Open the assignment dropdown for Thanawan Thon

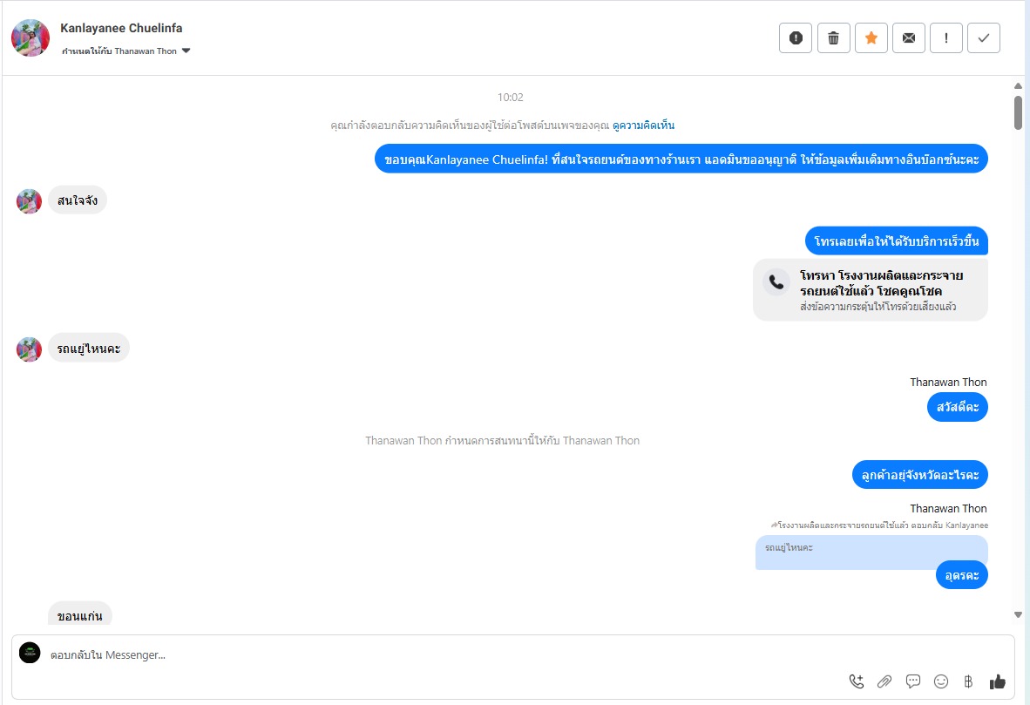tap(186, 51)
